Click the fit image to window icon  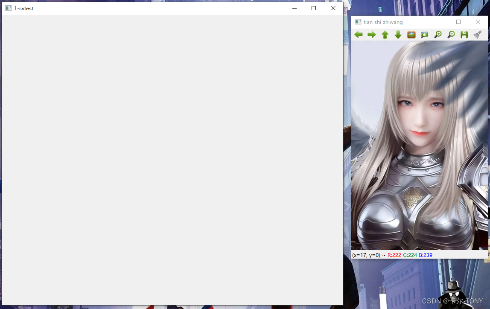click(424, 35)
